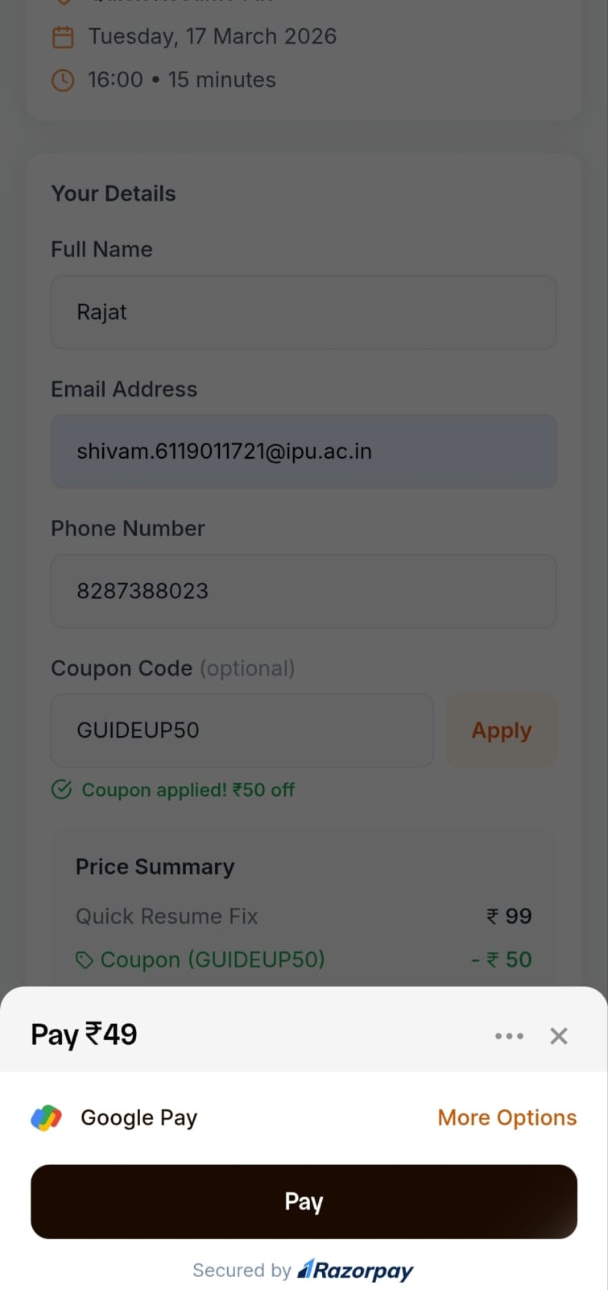Tap the dark Pay button
This screenshot has height=1290, width=608.
click(x=304, y=1201)
